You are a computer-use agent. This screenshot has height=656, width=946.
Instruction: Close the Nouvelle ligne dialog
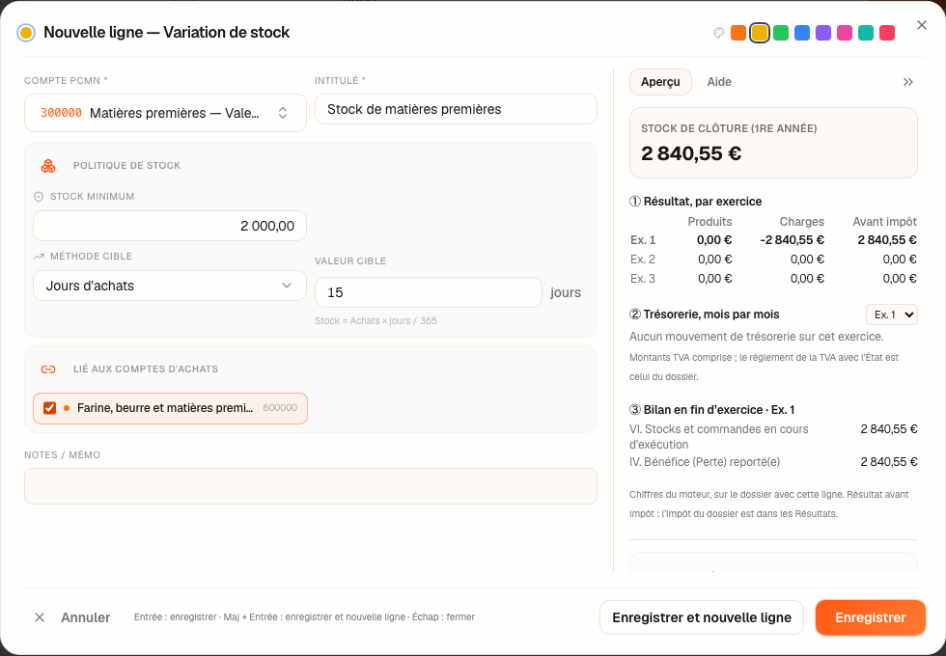(x=921, y=25)
